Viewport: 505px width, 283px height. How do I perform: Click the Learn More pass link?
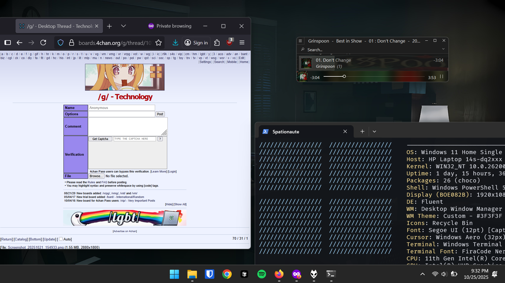[159, 172]
